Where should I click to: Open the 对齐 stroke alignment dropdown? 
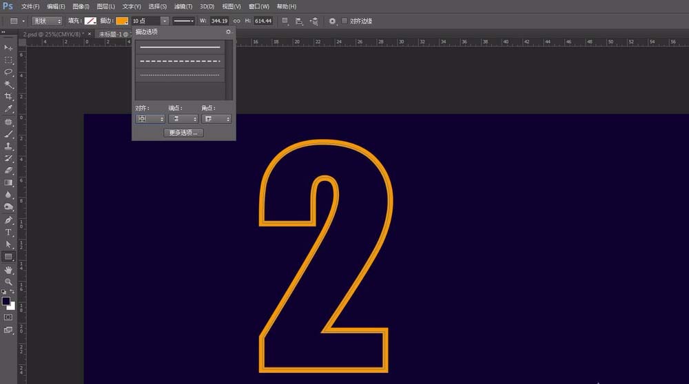coord(150,119)
